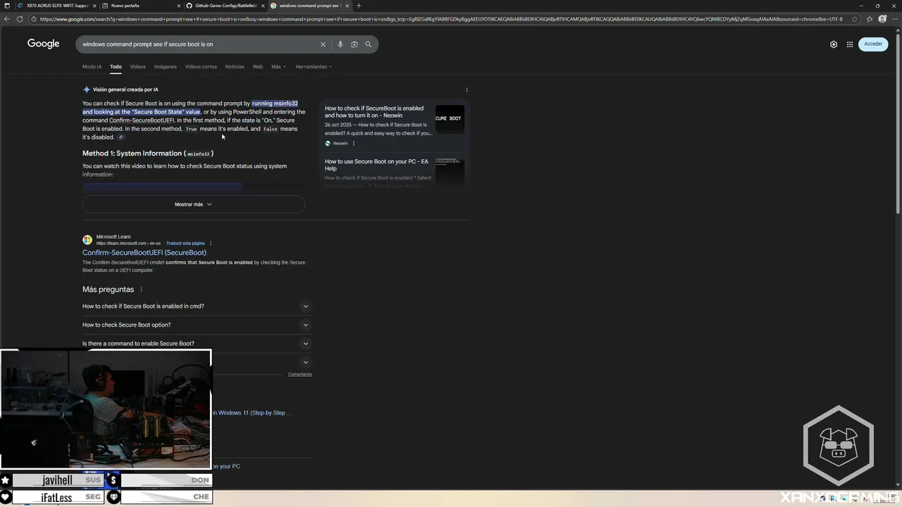
Task: Open a new browser tab
Action: [359, 6]
